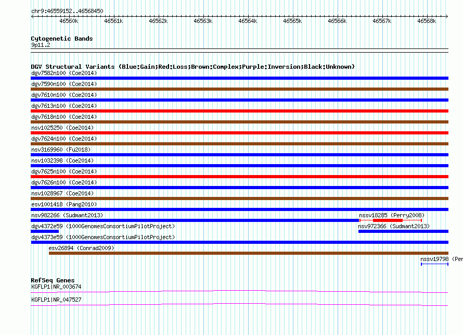This screenshot has width=463, height=335.
Task: Select the nsv1028967 (Coe2014) label
Action: click(62, 193)
